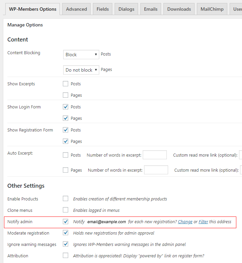242x263 pixels.
Task: Toggle the Notify admin checkbox
Action: tap(66, 222)
